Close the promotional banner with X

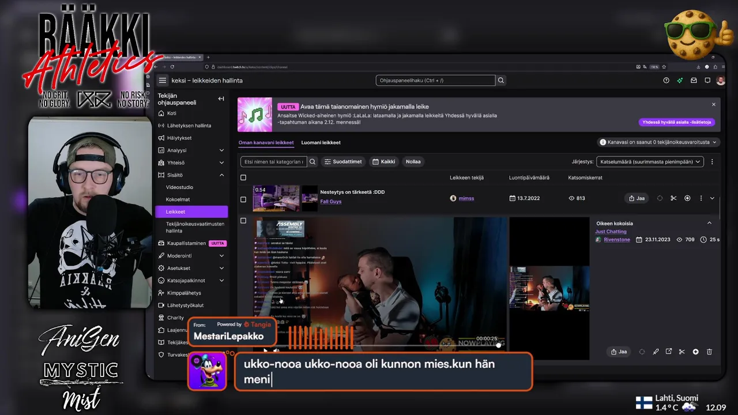point(713,104)
